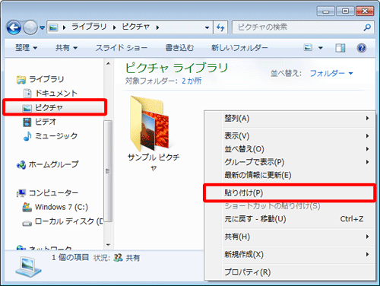The height and width of the screenshot is (286, 380).
Task: Open 整列(A) submenu in context menu
Action: click(x=290, y=118)
